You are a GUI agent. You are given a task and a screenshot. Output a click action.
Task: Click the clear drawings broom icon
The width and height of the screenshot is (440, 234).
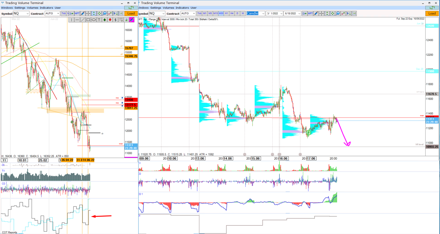point(126,20)
